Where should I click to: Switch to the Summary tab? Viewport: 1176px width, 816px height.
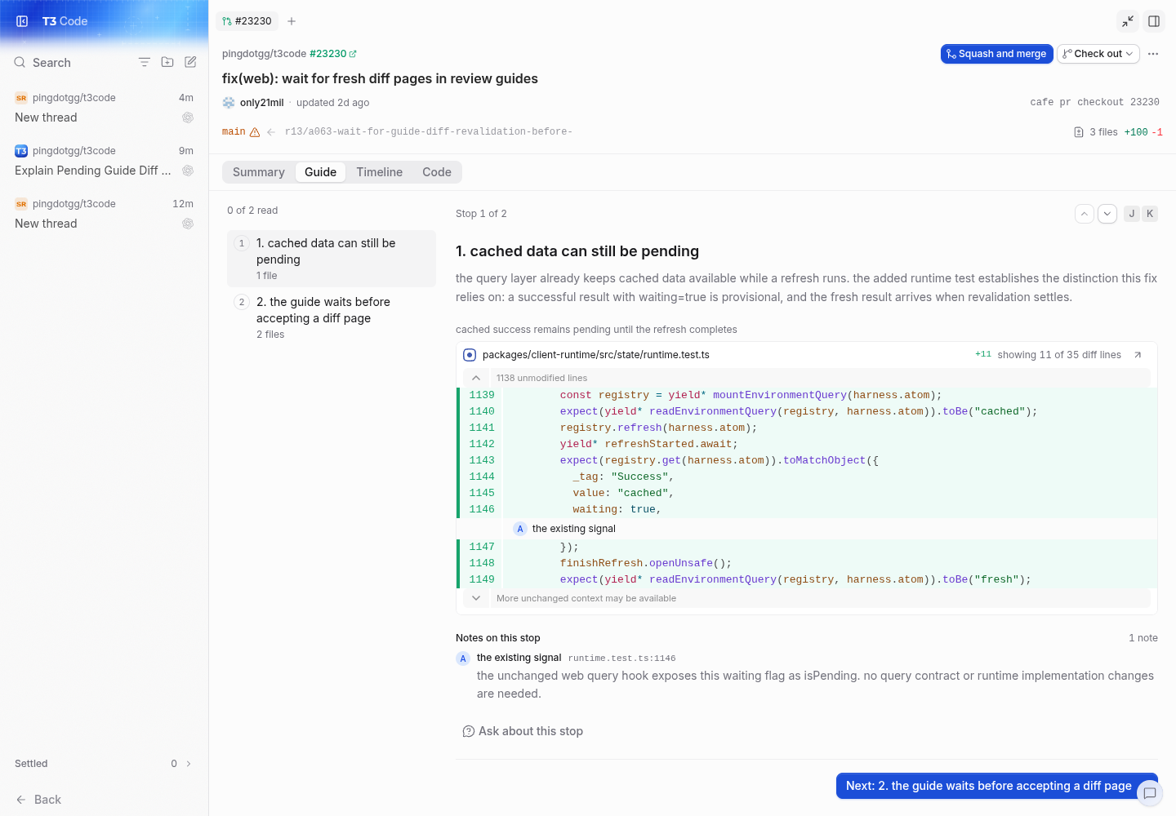[x=259, y=172]
